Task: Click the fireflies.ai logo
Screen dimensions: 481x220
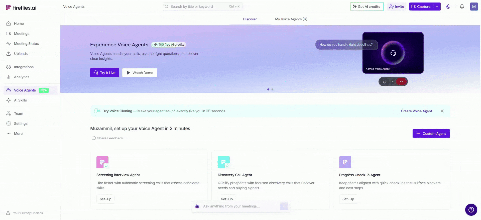Action: 21,8
